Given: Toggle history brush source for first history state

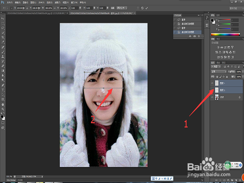Looking at the screenshot, I should pos(175,20).
